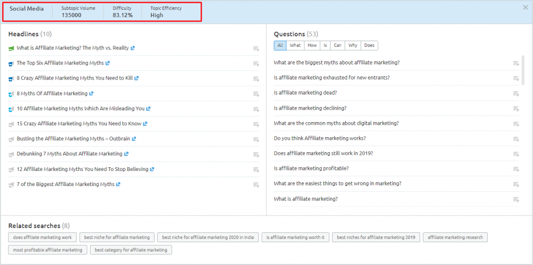Select 'best niche for affiliate marketing' related search tag

pos(117,237)
